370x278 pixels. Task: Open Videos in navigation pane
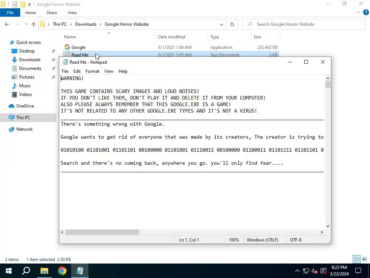pyautogui.click(x=25, y=94)
